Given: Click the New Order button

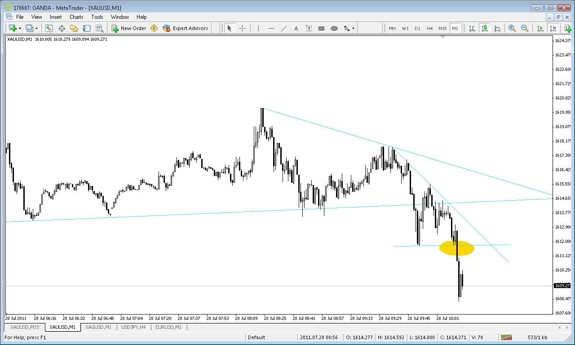Looking at the screenshot, I should (x=129, y=28).
